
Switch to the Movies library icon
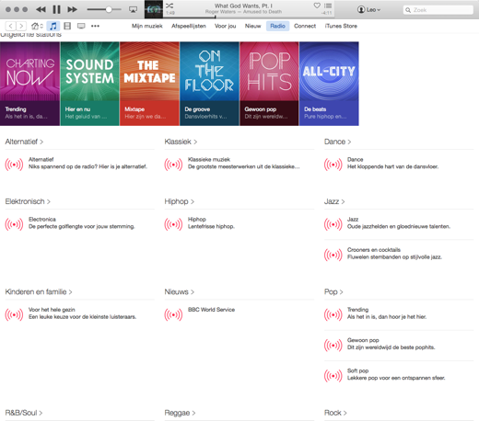pos(67,26)
